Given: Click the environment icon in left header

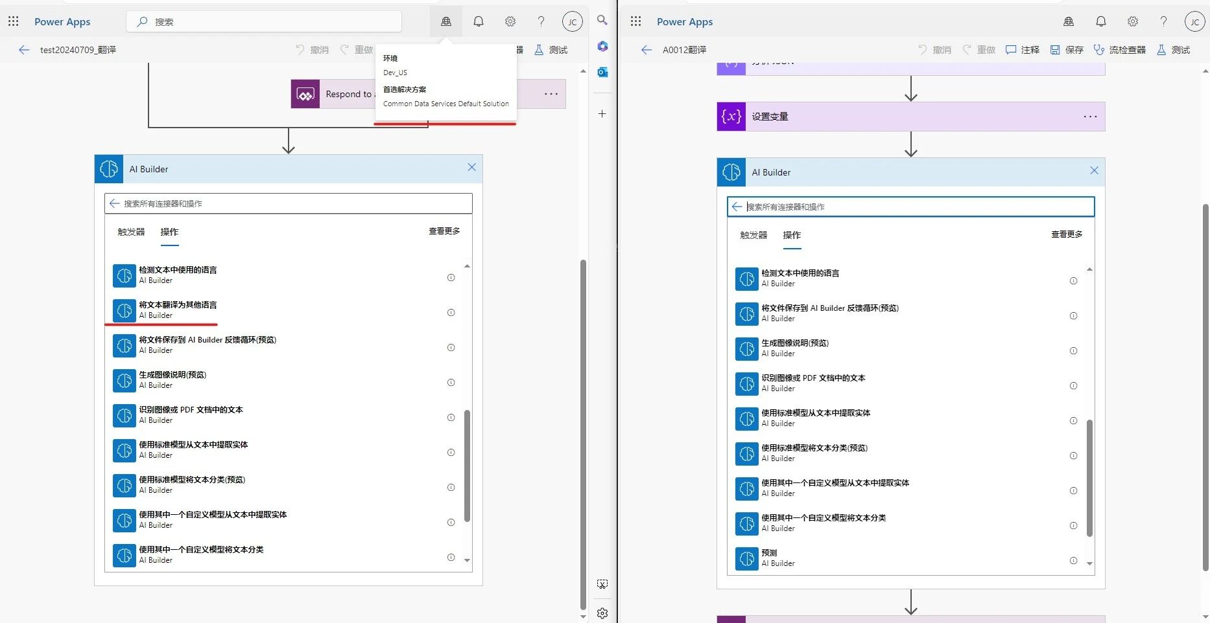Looking at the screenshot, I should [x=445, y=21].
